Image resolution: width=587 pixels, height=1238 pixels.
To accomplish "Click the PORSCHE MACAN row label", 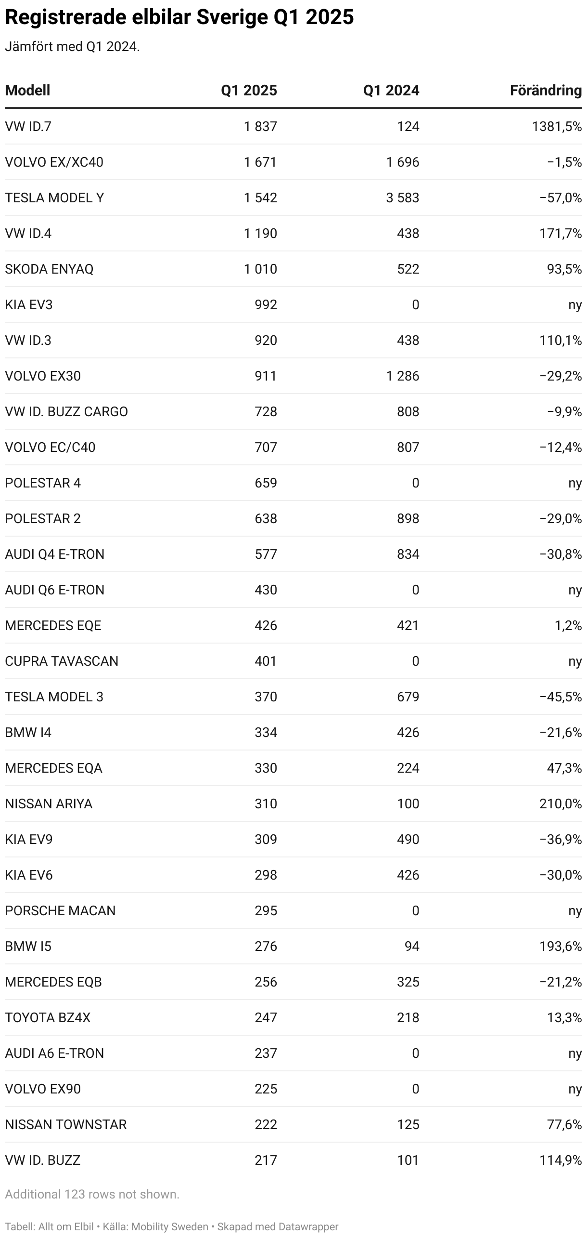I will coord(60,911).
